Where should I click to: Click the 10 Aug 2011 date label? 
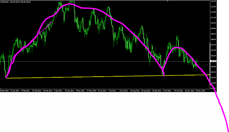coord(135,91)
